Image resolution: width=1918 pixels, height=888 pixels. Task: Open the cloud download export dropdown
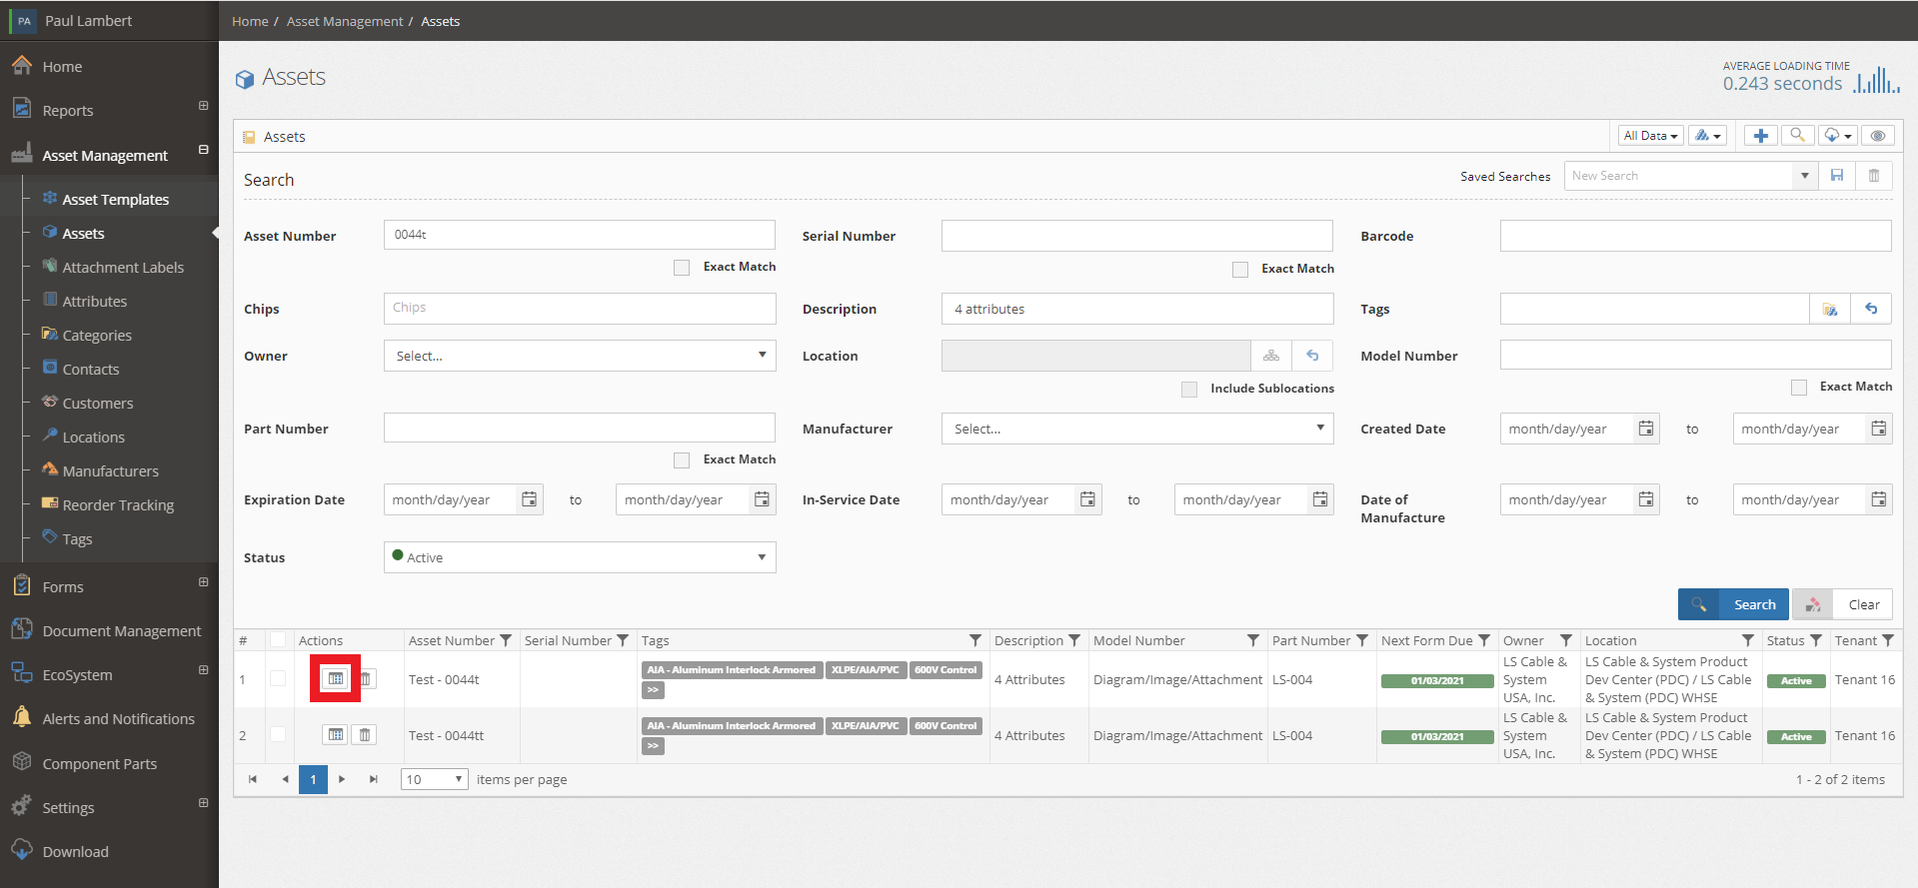coord(1838,136)
